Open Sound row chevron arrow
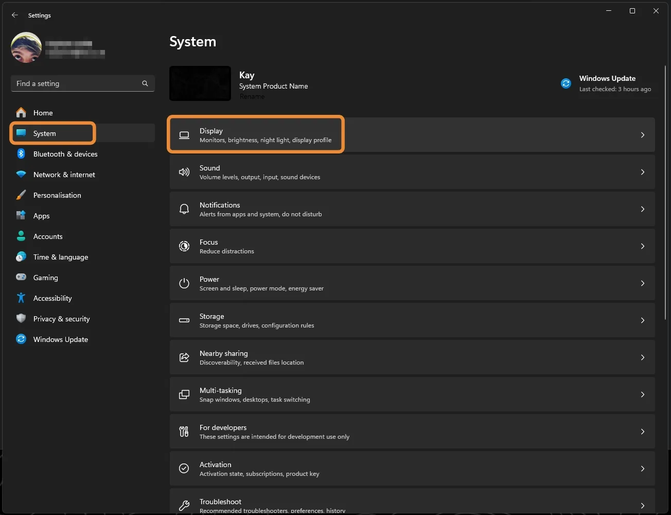This screenshot has width=671, height=515. click(x=643, y=172)
